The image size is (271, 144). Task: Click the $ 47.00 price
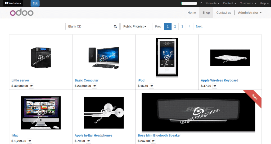pos(206,86)
